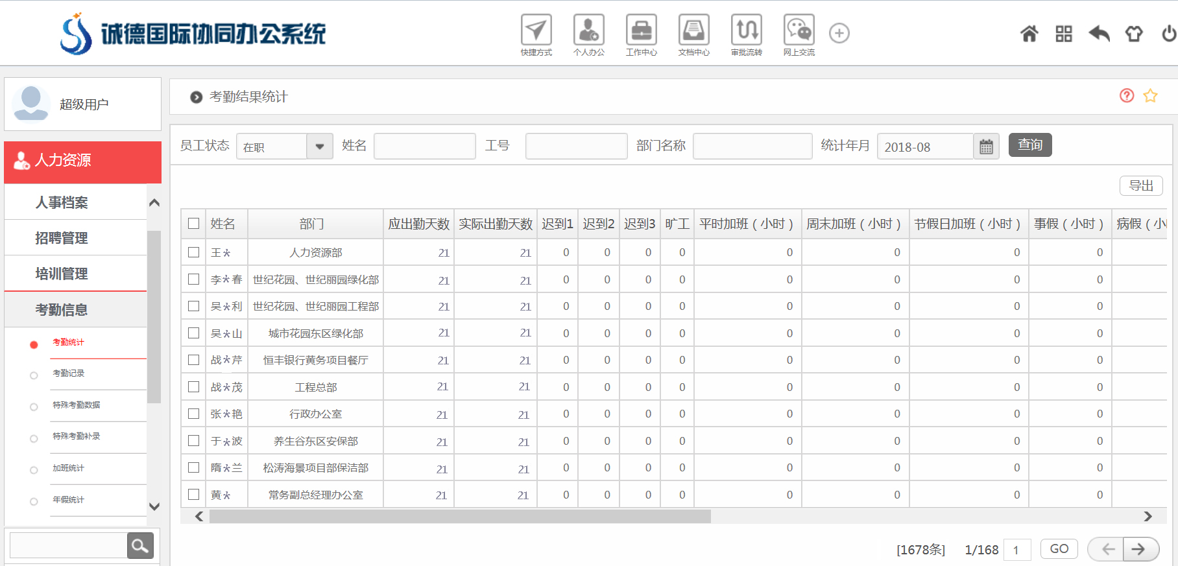Expand the 员工状态 dropdown arrow
The width and height of the screenshot is (1178, 566).
point(319,147)
